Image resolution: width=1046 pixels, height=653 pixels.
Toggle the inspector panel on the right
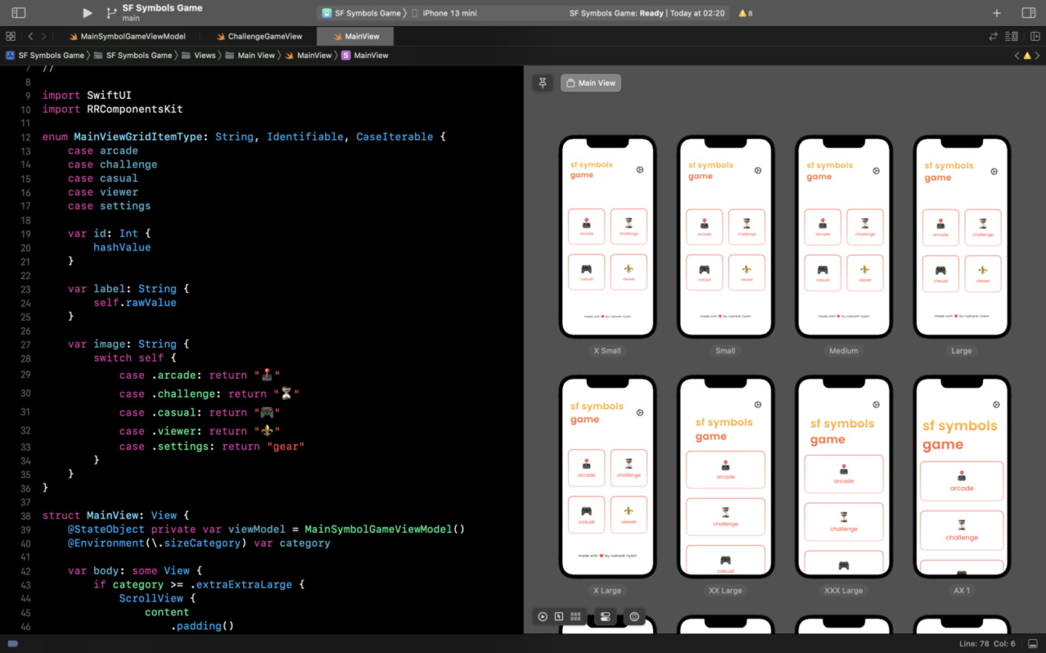[1028, 13]
